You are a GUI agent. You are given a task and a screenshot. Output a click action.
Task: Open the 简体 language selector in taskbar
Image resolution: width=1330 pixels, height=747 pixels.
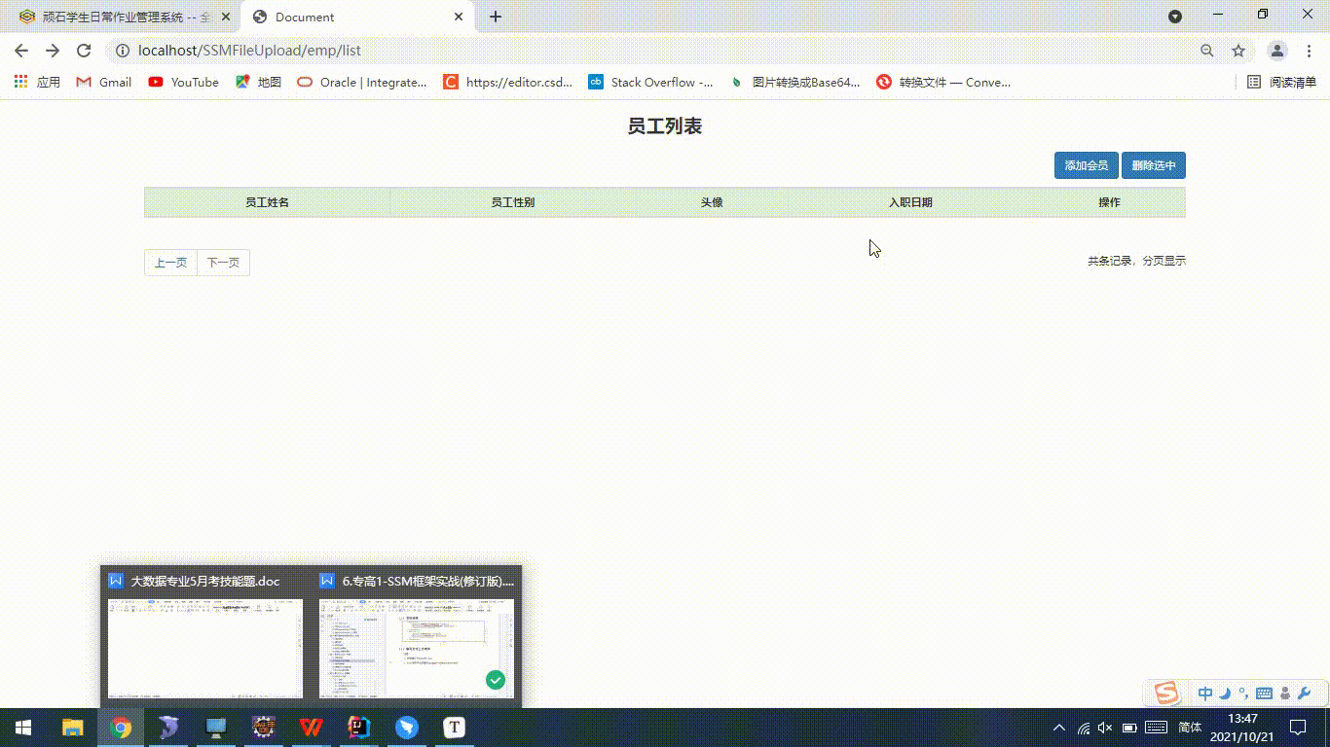click(1190, 727)
